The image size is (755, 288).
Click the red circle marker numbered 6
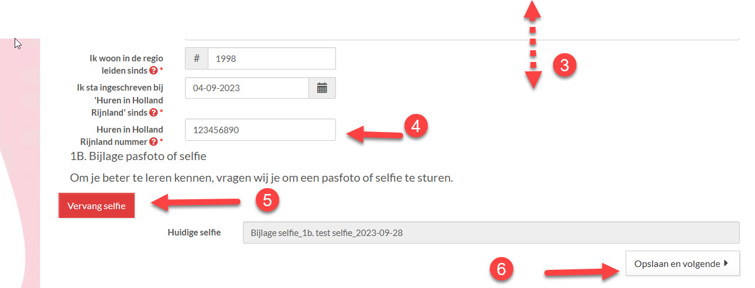click(501, 269)
